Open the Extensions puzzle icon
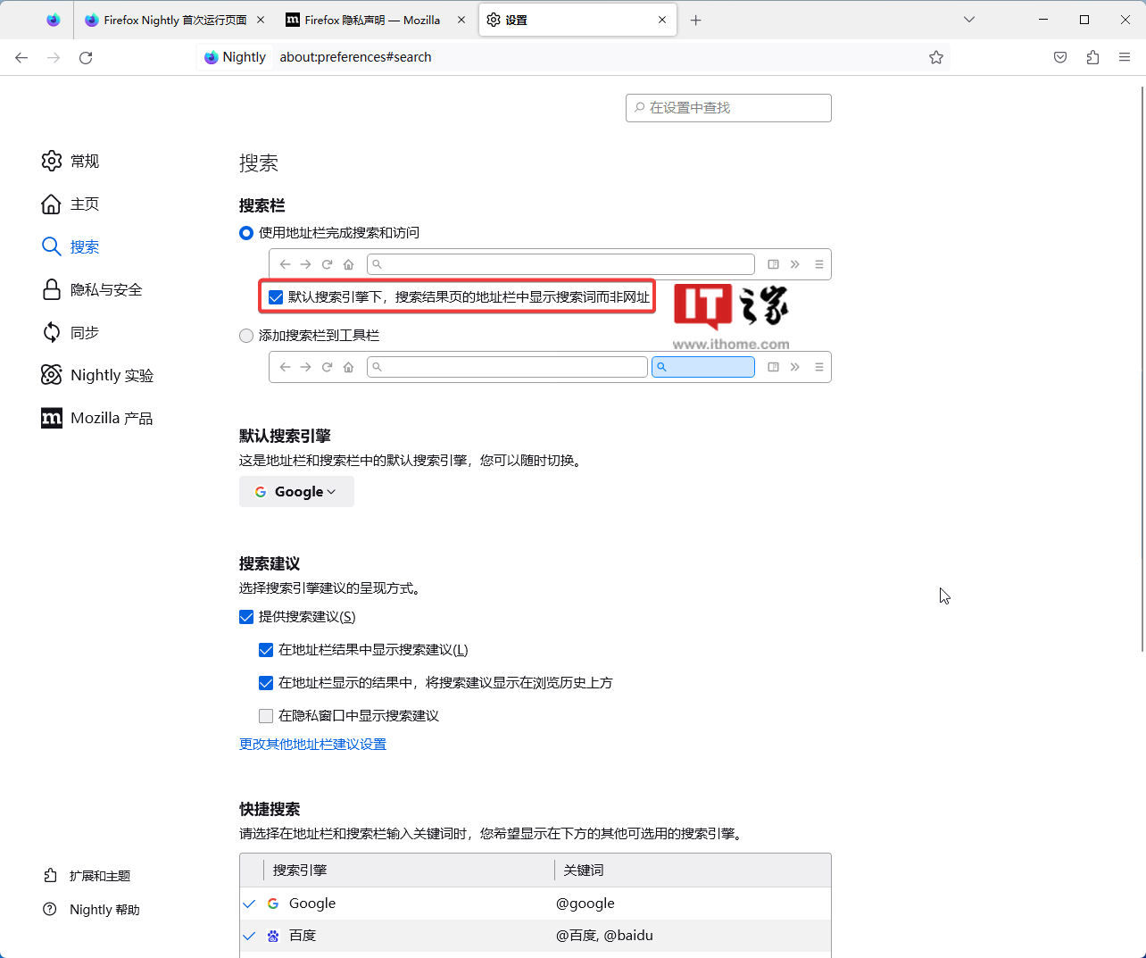 pos(1092,57)
